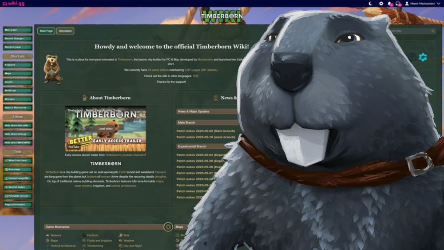This screenshot has height=250, width=444.
Task: Load the Early Access trailer video
Action: click(x=105, y=128)
